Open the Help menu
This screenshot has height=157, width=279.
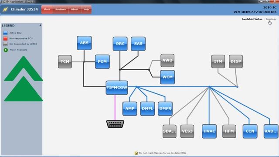[x=86, y=10]
